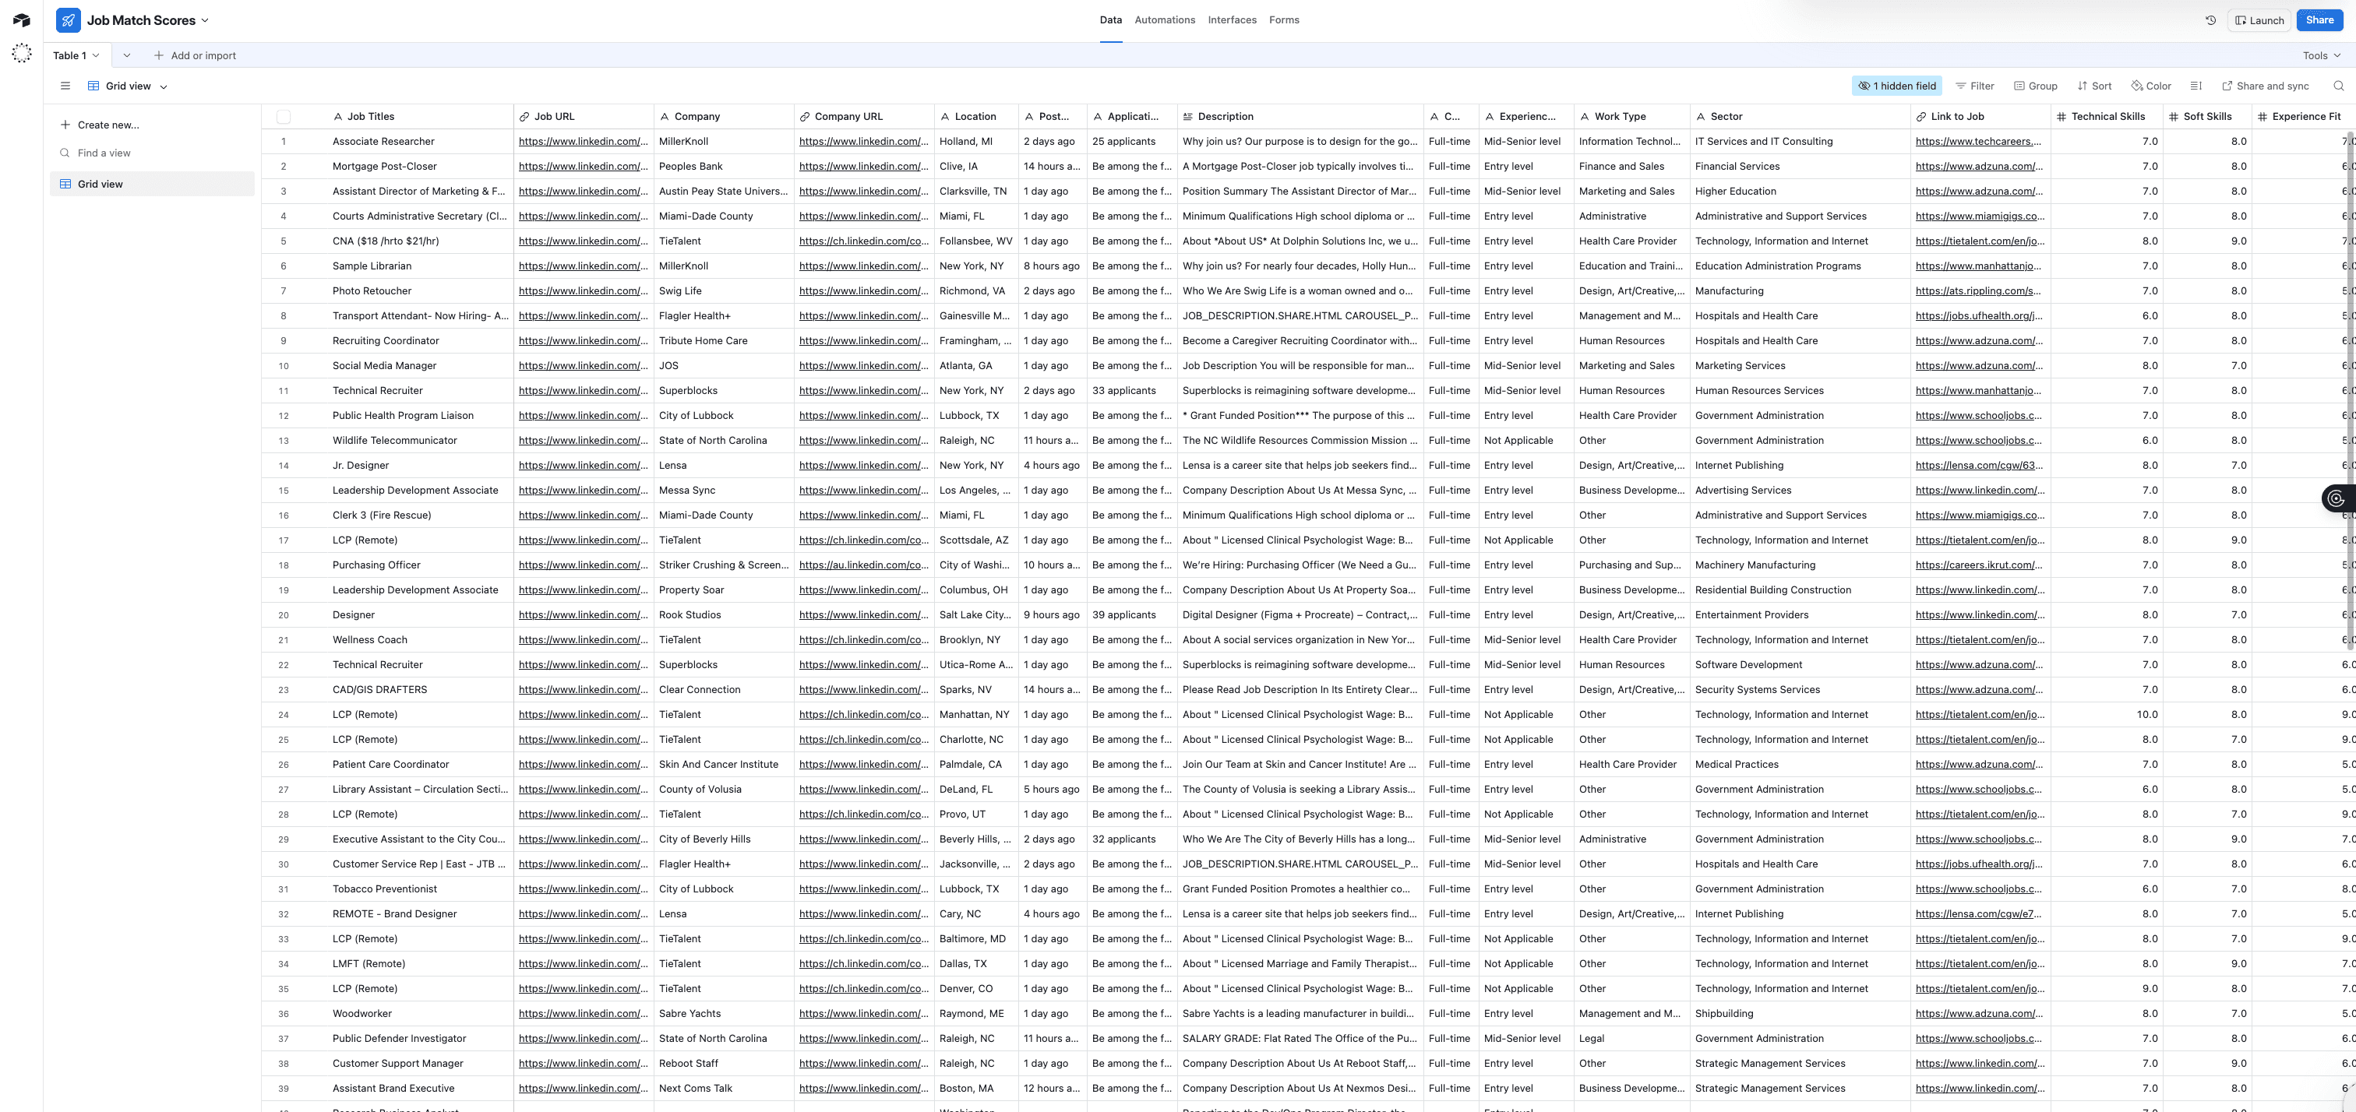Select row number 5 for CNA
This screenshot has width=2356, height=1112.
284,241
